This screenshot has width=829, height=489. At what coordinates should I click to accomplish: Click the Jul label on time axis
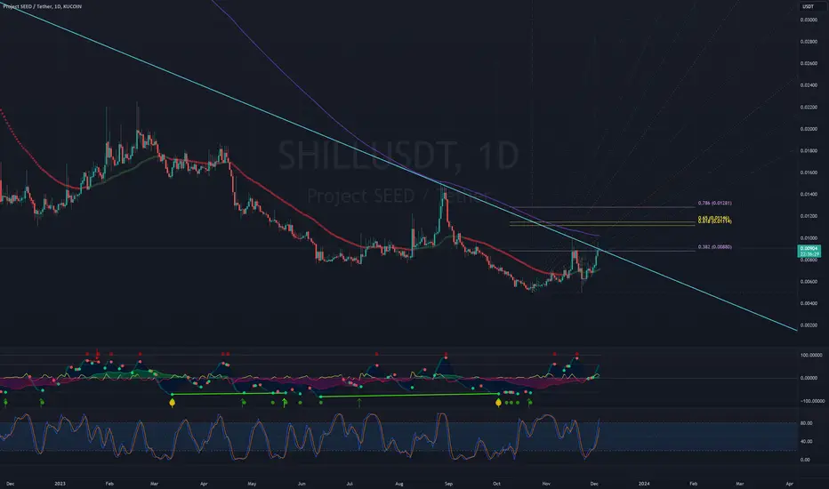tap(350, 484)
